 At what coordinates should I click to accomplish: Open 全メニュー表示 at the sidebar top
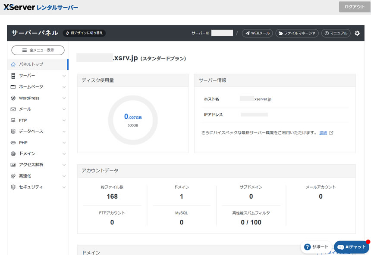tap(38, 50)
